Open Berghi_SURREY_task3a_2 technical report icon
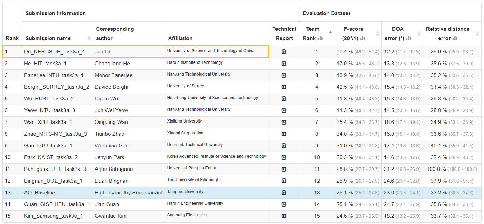Viewport: 484px width, 224px height. click(284, 87)
